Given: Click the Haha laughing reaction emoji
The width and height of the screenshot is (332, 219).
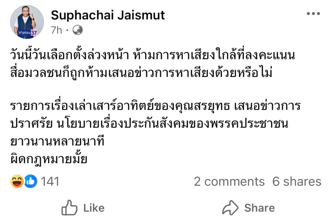Looking at the screenshot, I should (17, 181).
